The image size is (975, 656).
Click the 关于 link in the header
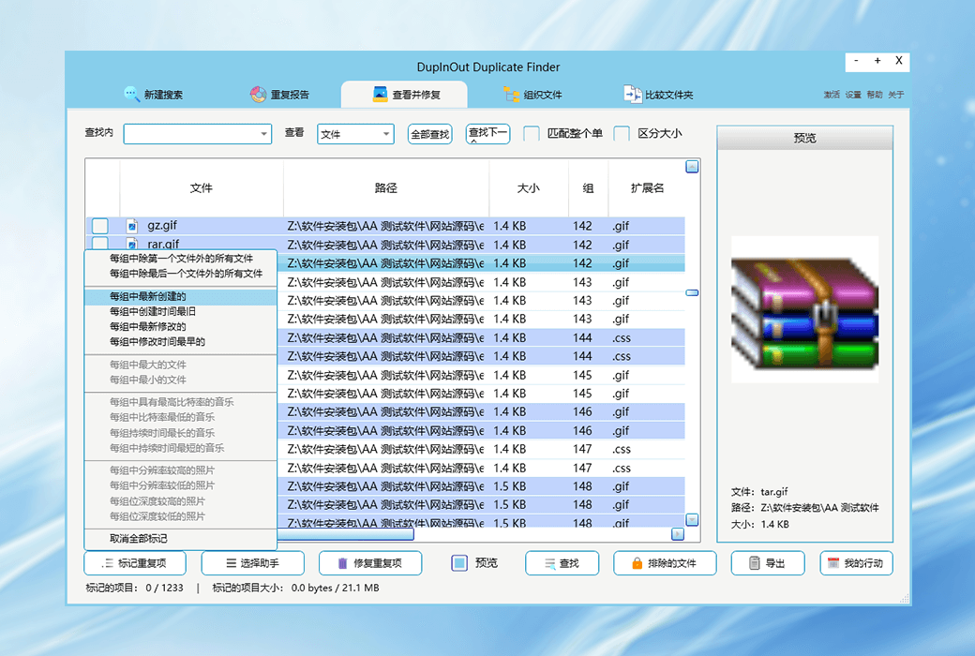(896, 95)
